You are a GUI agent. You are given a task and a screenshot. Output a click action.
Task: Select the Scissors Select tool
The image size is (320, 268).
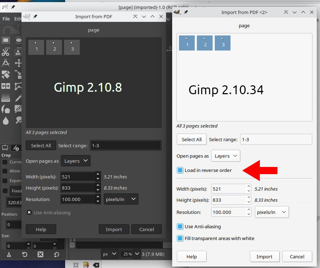(x=5, y=52)
